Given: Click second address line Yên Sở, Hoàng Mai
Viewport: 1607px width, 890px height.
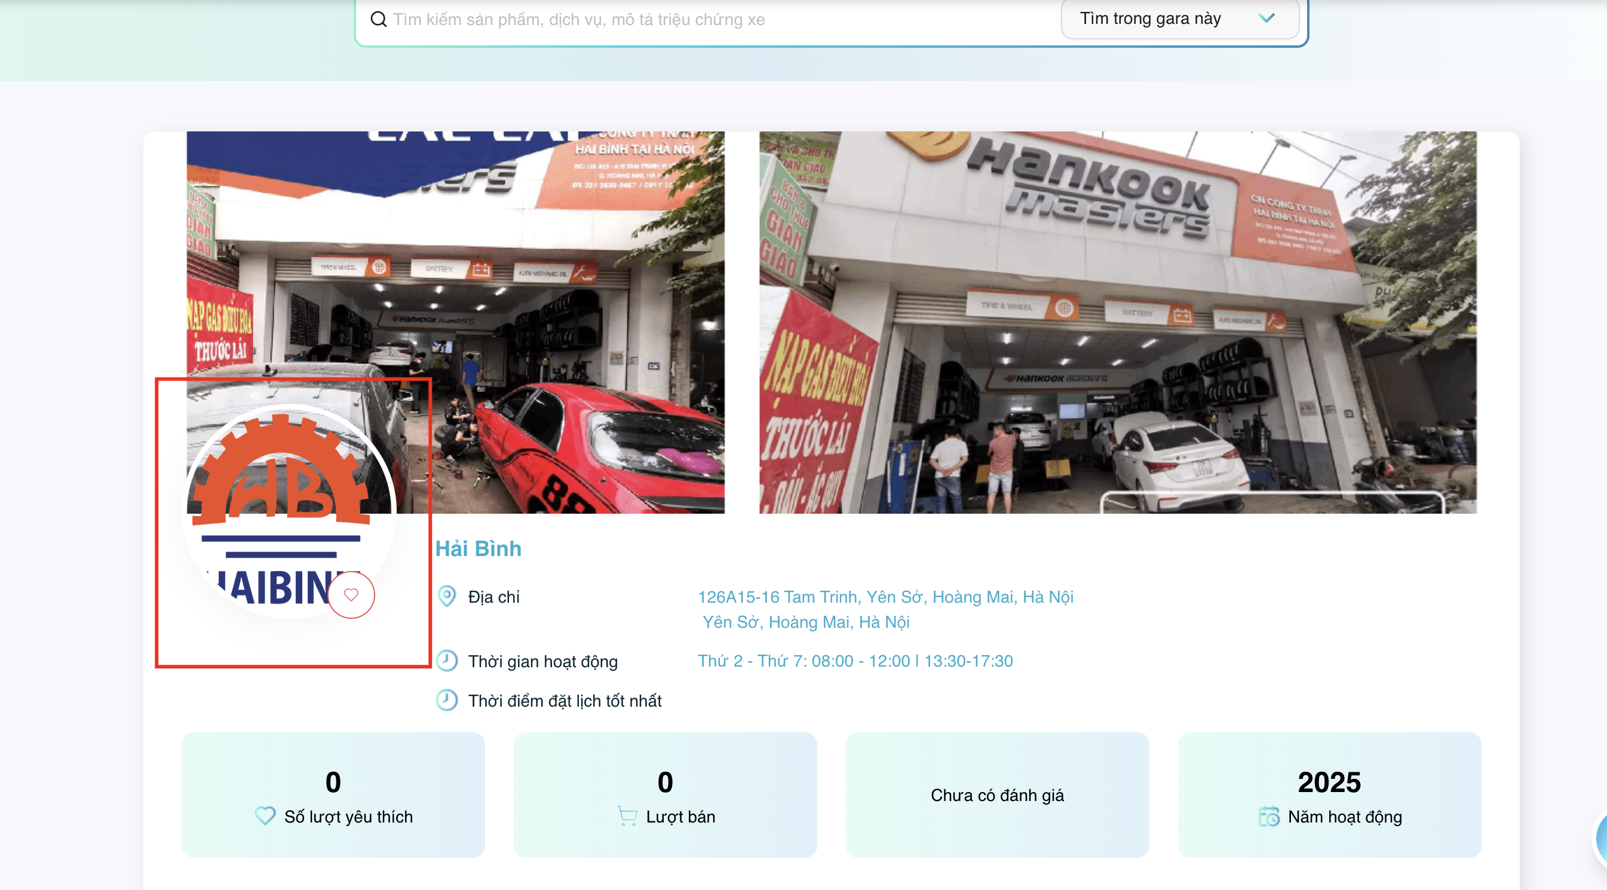Looking at the screenshot, I should pyautogui.click(x=806, y=622).
